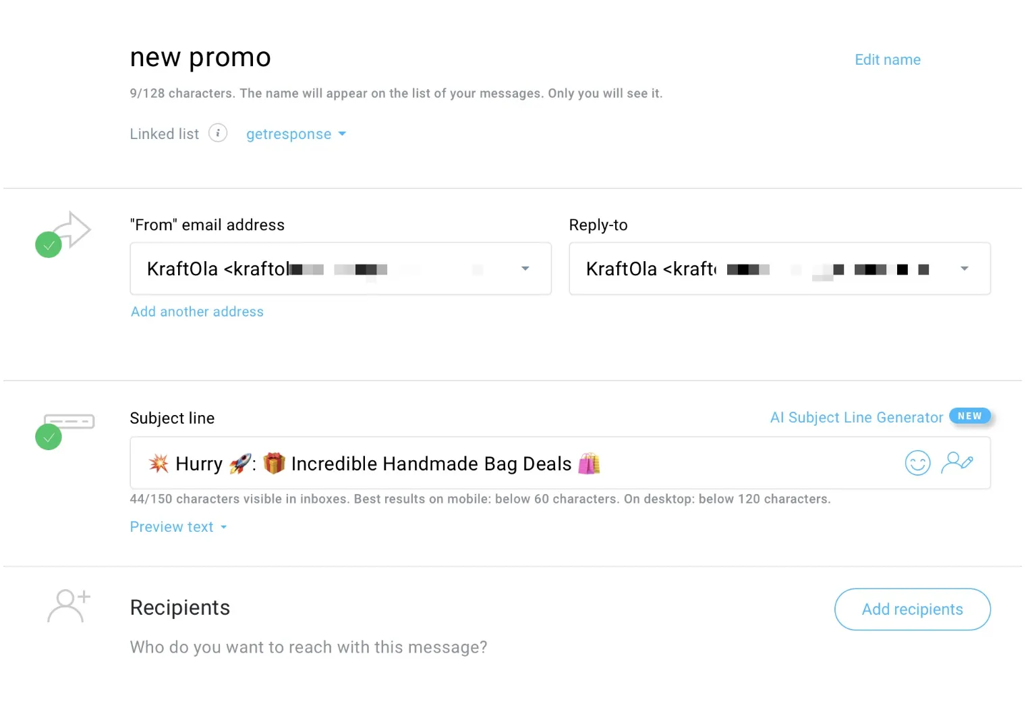Click the subject line field icon on left

[69, 422]
